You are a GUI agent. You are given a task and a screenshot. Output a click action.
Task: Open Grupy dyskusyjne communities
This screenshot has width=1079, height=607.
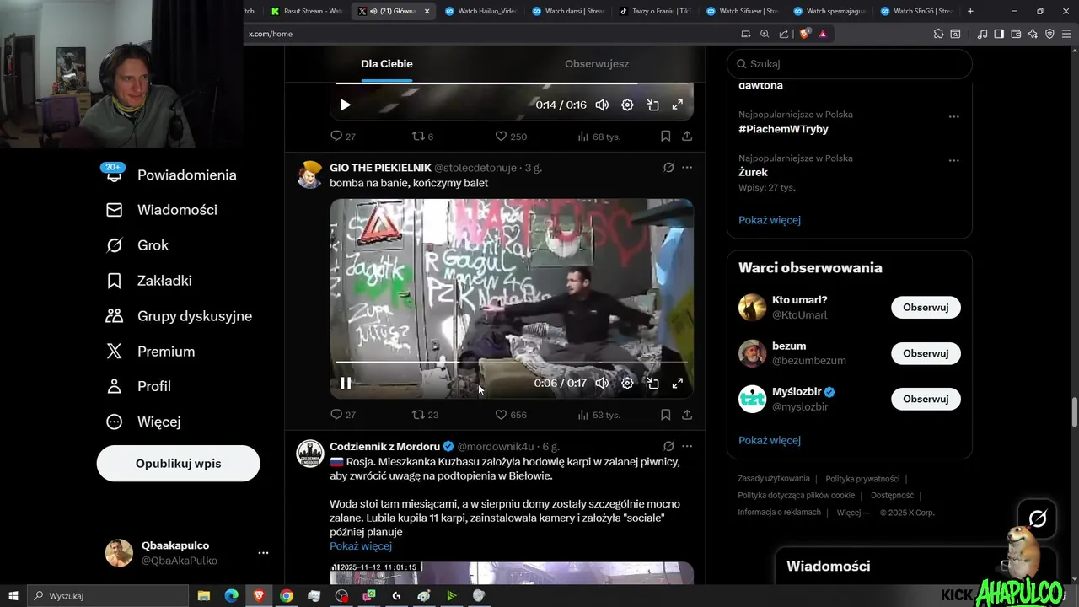coord(180,316)
